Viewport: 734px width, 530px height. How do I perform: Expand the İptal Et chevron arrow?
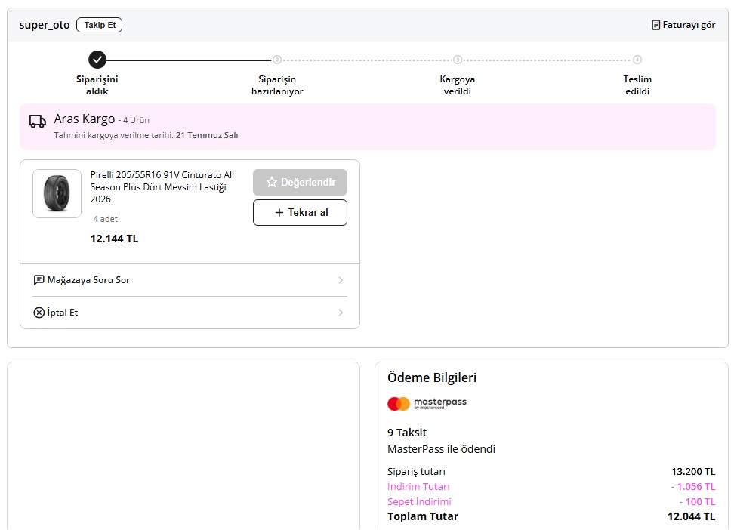click(x=341, y=313)
